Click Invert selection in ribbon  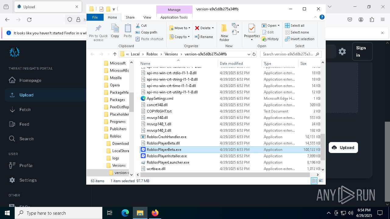coord(300,39)
